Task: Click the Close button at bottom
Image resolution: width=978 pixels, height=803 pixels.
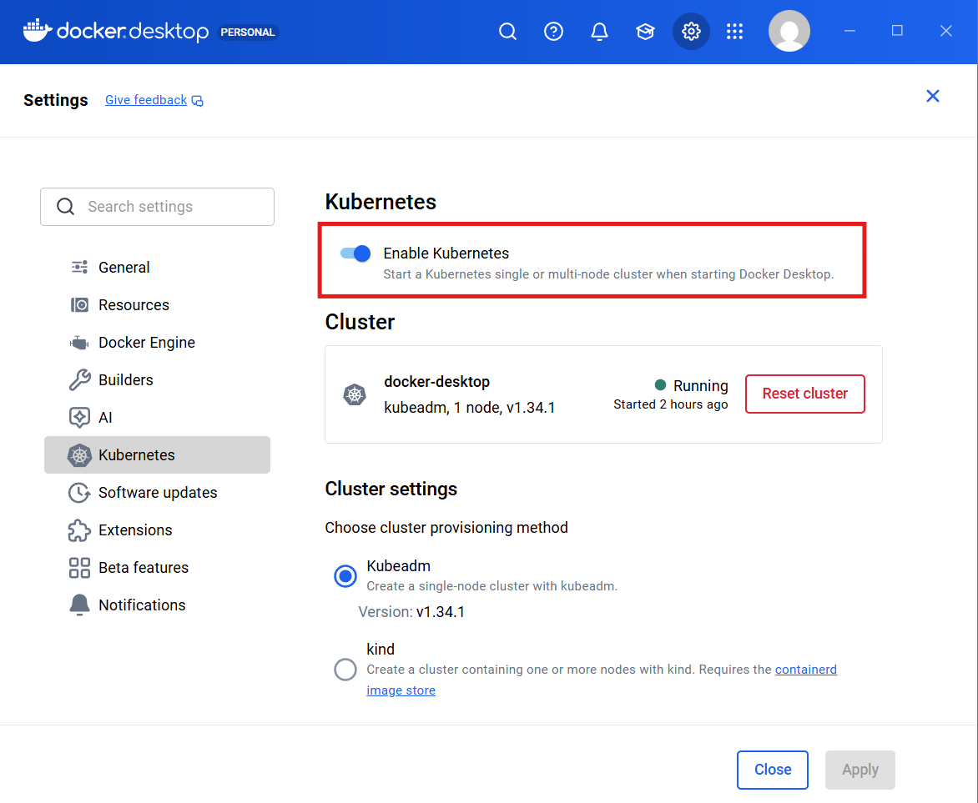Action: pyautogui.click(x=772, y=770)
